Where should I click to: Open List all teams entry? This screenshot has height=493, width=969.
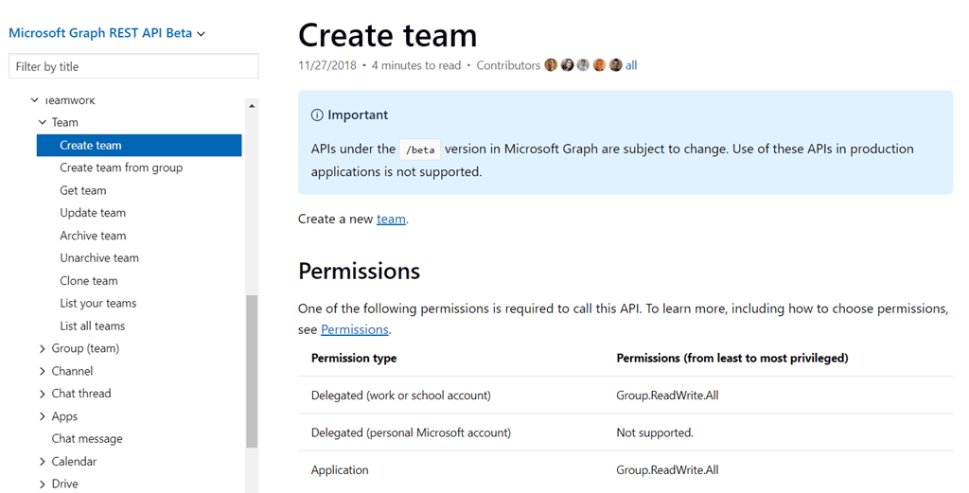(93, 326)
